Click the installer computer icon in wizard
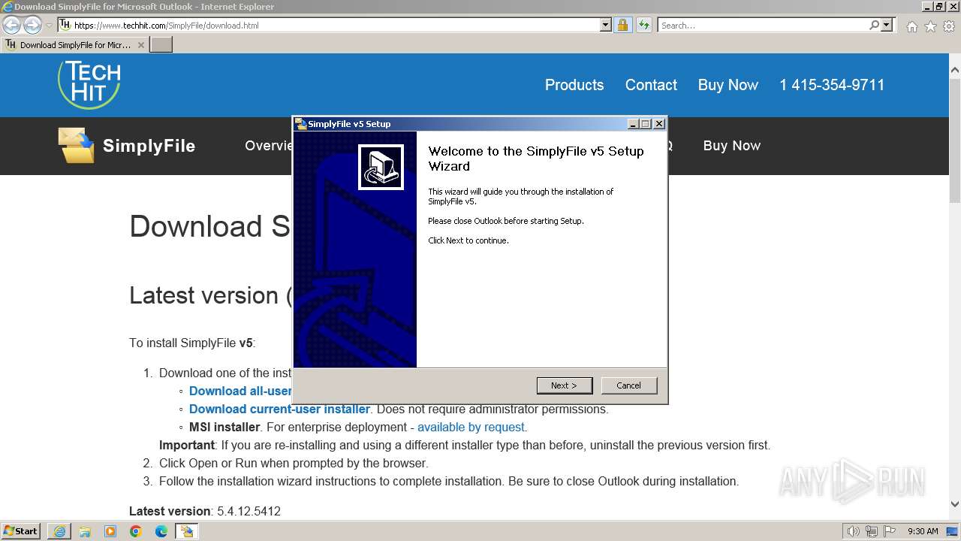 pos(381,167)
